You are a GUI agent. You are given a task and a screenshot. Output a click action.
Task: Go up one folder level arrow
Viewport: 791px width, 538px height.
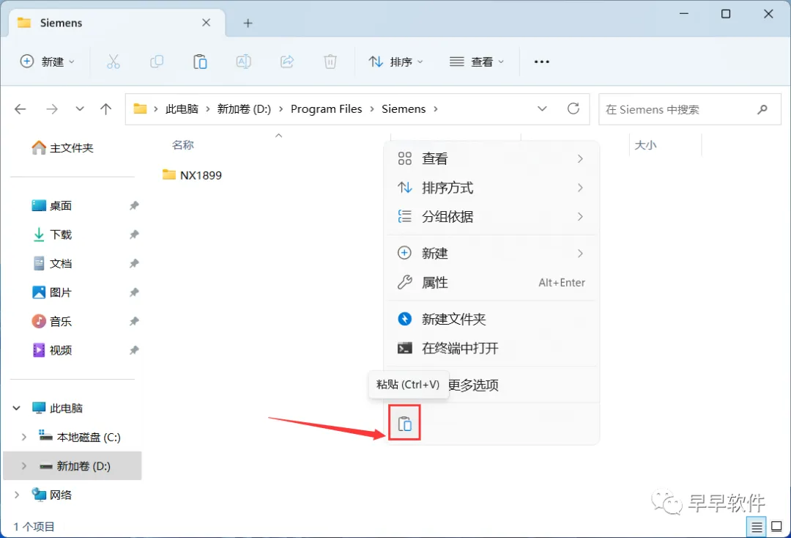point(106,109)
